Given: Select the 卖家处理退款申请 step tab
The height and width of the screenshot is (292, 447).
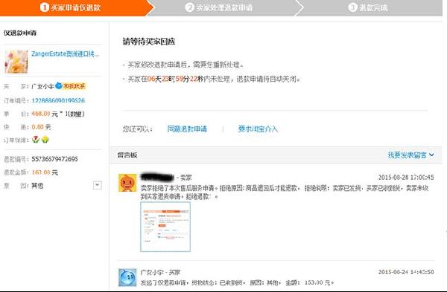Looking at the screenshot, I should coord(223,7).
